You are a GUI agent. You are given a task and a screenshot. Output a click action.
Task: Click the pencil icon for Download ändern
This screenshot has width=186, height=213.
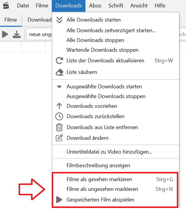click(x=59, y=138)
